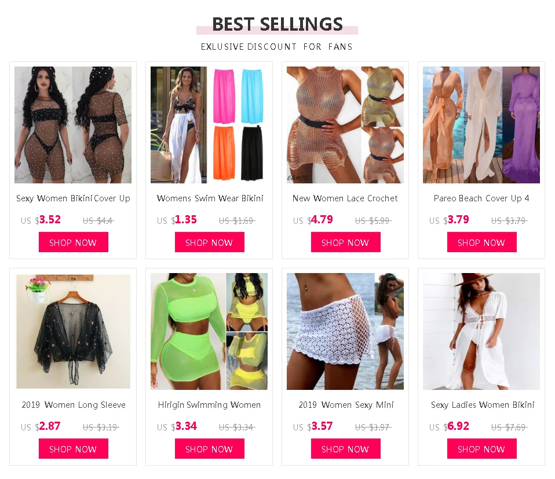Click the US $1.35 sale price
Screen dimensions: 555x479
177,220
